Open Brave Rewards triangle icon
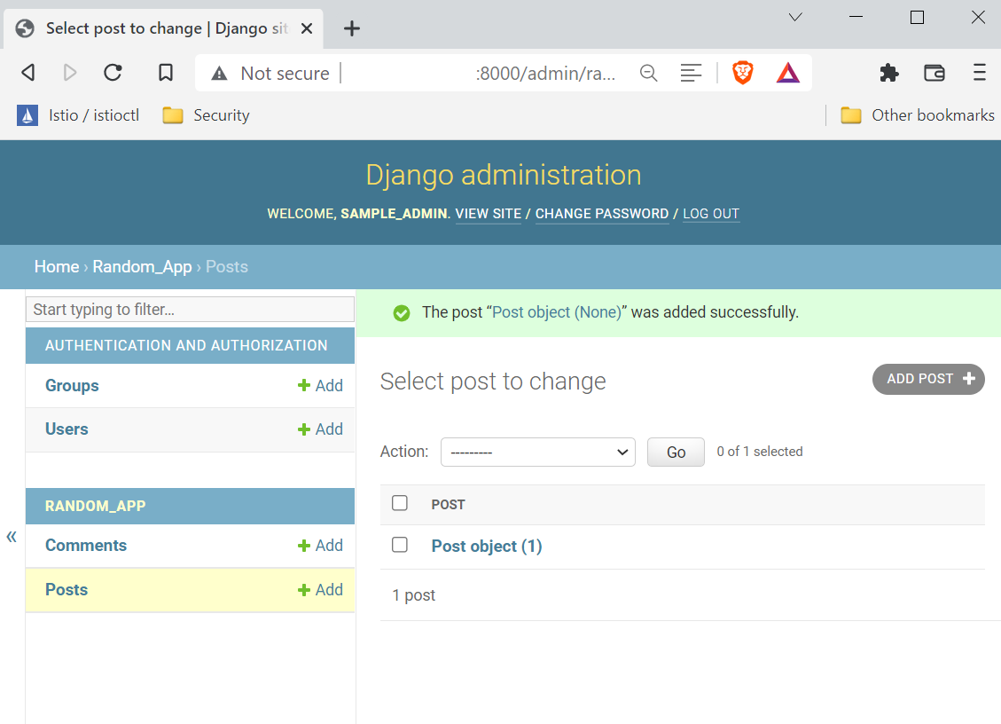Viewport: 1001px width, 724px height. [x=788, y=73]
